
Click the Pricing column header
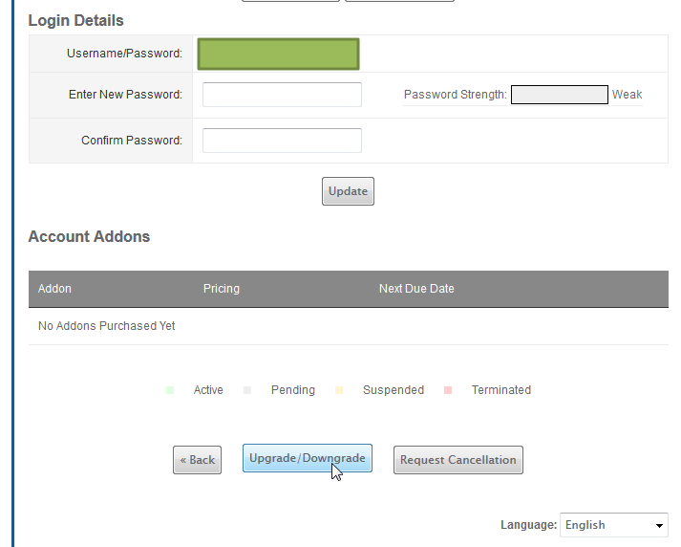click(222, 289)
